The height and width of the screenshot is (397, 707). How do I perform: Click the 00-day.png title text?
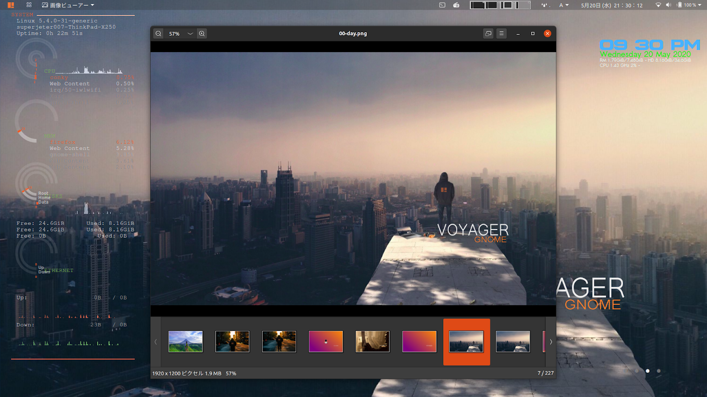point(353,34)
